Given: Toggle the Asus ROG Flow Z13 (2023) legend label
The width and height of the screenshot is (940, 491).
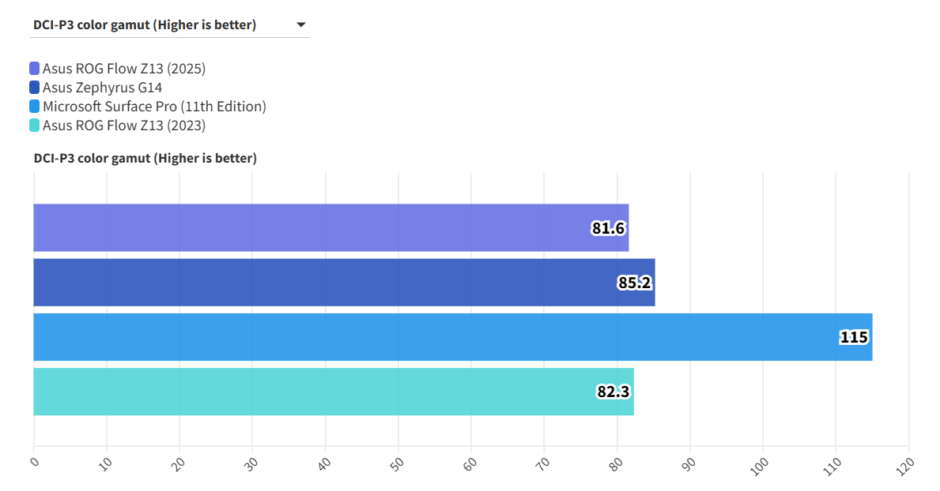Looking at the screenshot, I should [x=124, y=126].
